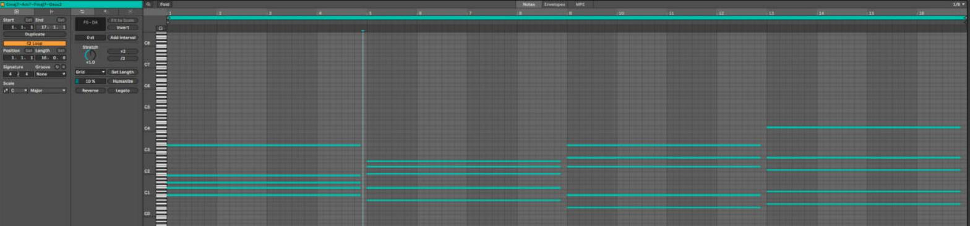
Task: Open the Major scale name dropdown
Action: pyautogui.click(x=48, y=91)
